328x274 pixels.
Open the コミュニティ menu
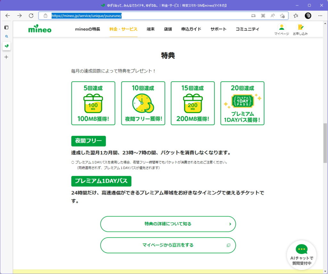click(x=248, y=29)
